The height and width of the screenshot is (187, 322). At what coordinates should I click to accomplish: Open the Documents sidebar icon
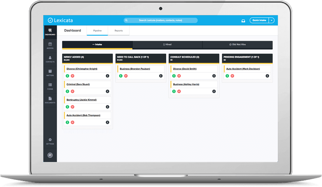(x=50, y=100)
